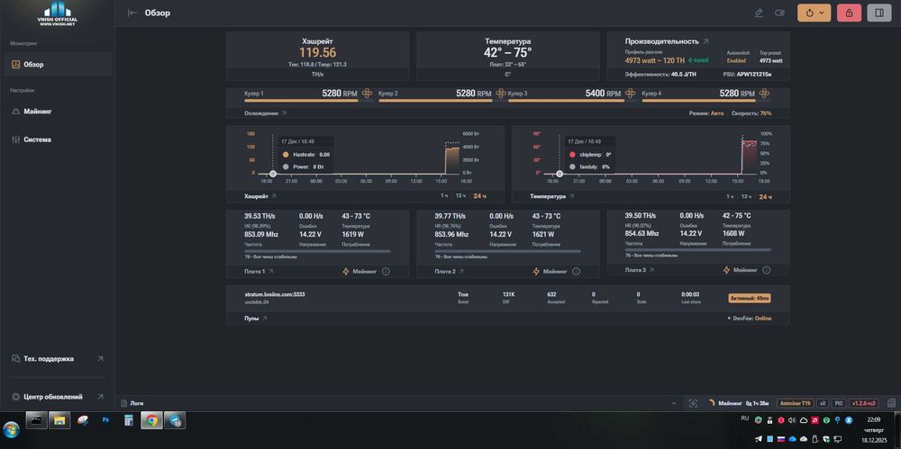Image resolution: width=901 pixels, height=449 pixels.
Task: Open Температура chart arrow link
Action: click(571, 196)
